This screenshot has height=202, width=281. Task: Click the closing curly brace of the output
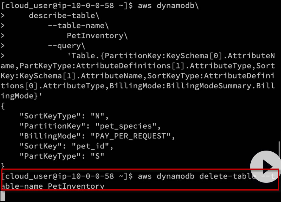tap(3, 166)
